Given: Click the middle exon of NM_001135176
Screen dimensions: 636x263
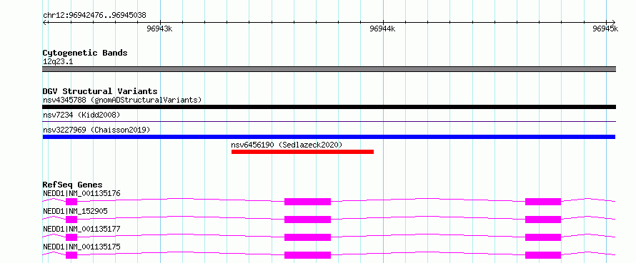Looking at the screenshot, I should tap(307, 202).
